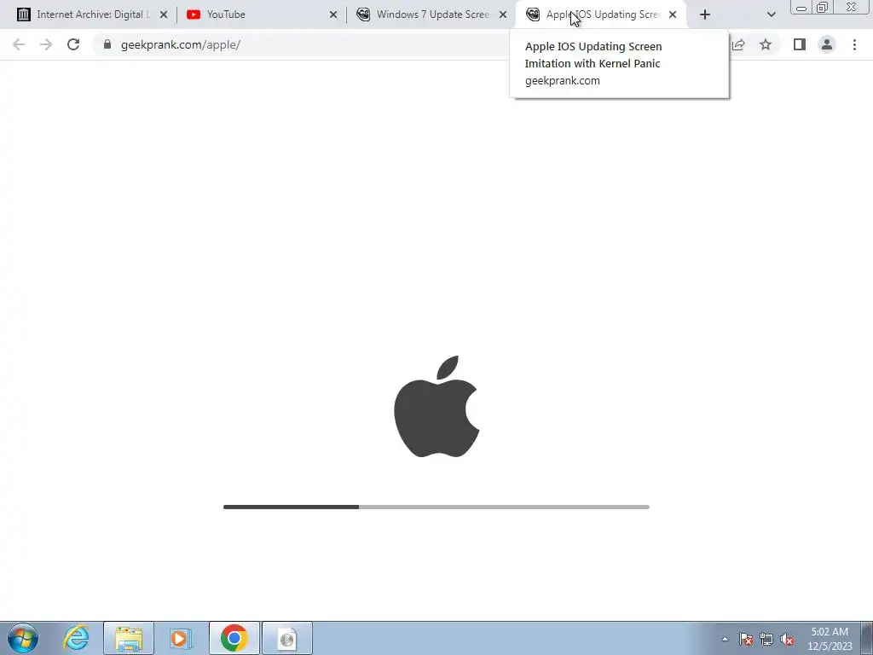Close the YouTube tab
The image size is (873, 655).
tap(333, 14)
